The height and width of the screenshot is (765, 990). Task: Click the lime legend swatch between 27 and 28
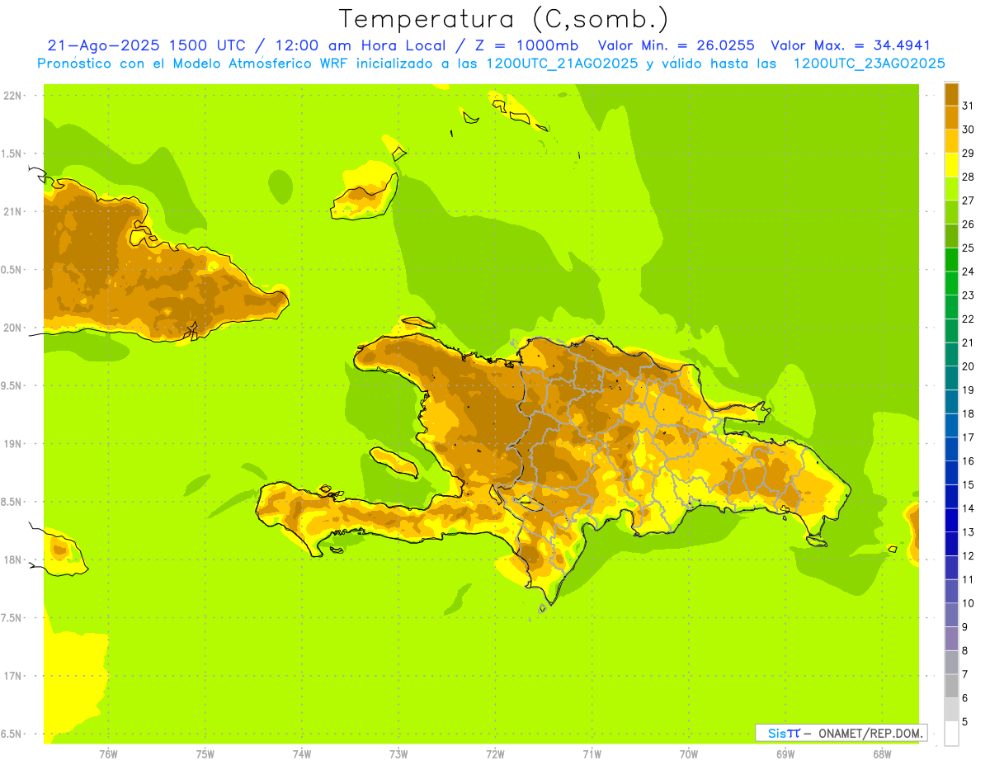coord(951,189)
